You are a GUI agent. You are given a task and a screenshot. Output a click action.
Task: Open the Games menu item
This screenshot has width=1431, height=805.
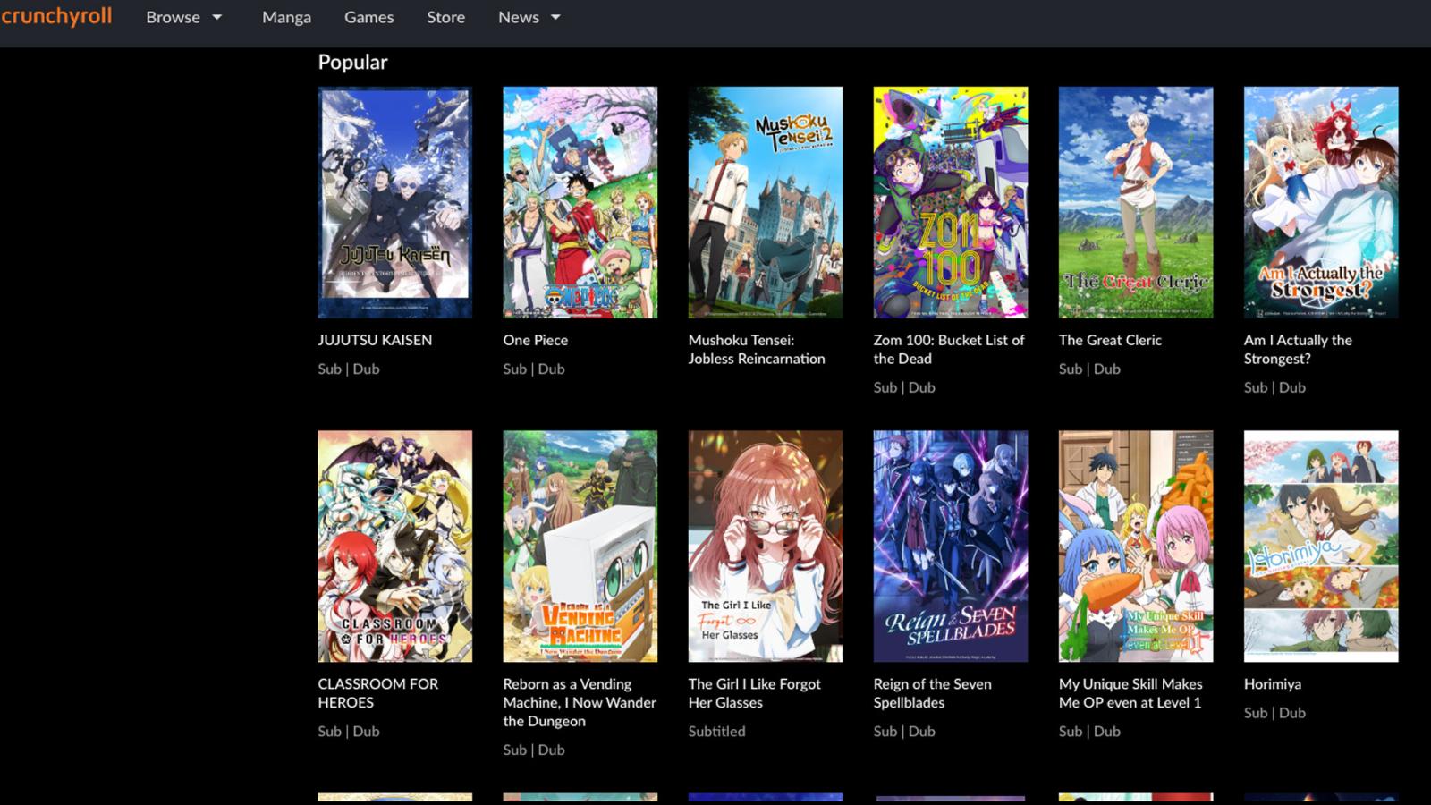point(368,17)
